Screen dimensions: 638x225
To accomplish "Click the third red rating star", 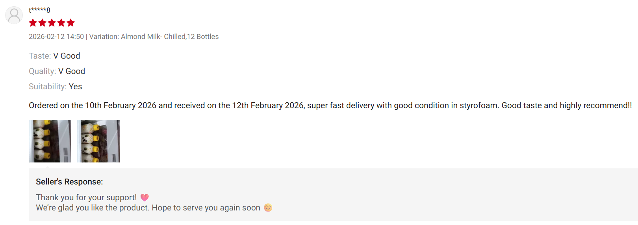I will tap(52, 23).
